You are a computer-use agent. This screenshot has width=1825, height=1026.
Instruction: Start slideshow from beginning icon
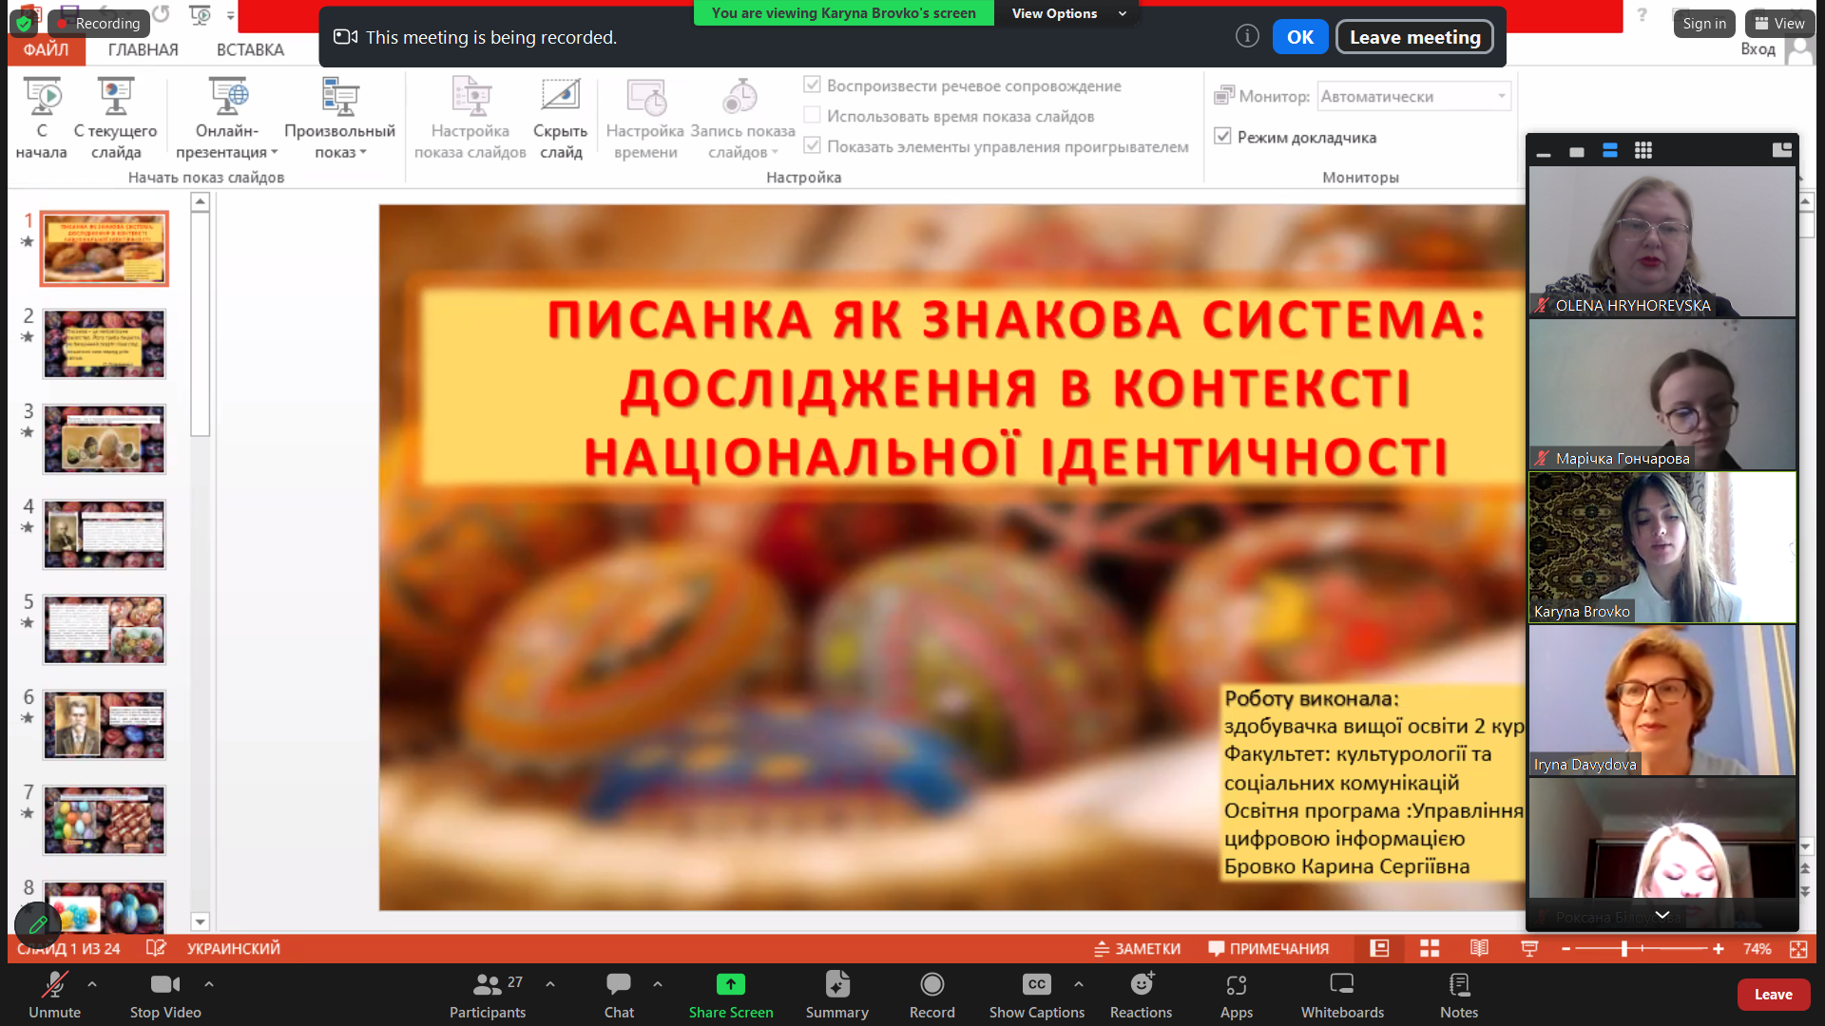click(x=42, y=98)
